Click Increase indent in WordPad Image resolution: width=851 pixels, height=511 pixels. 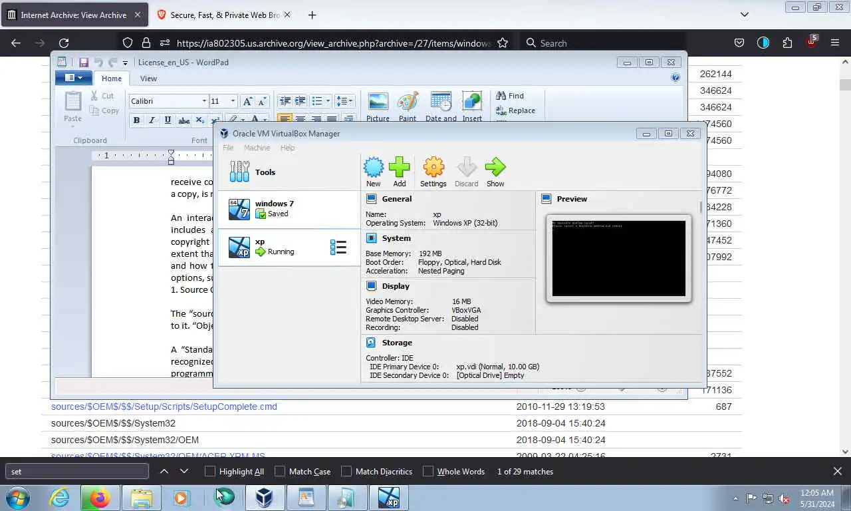tap(301, 101)
